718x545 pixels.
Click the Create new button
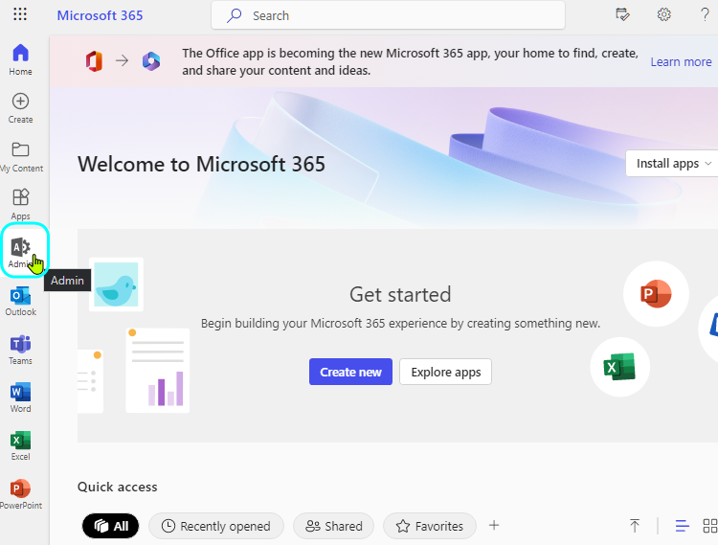pos(350,372)
